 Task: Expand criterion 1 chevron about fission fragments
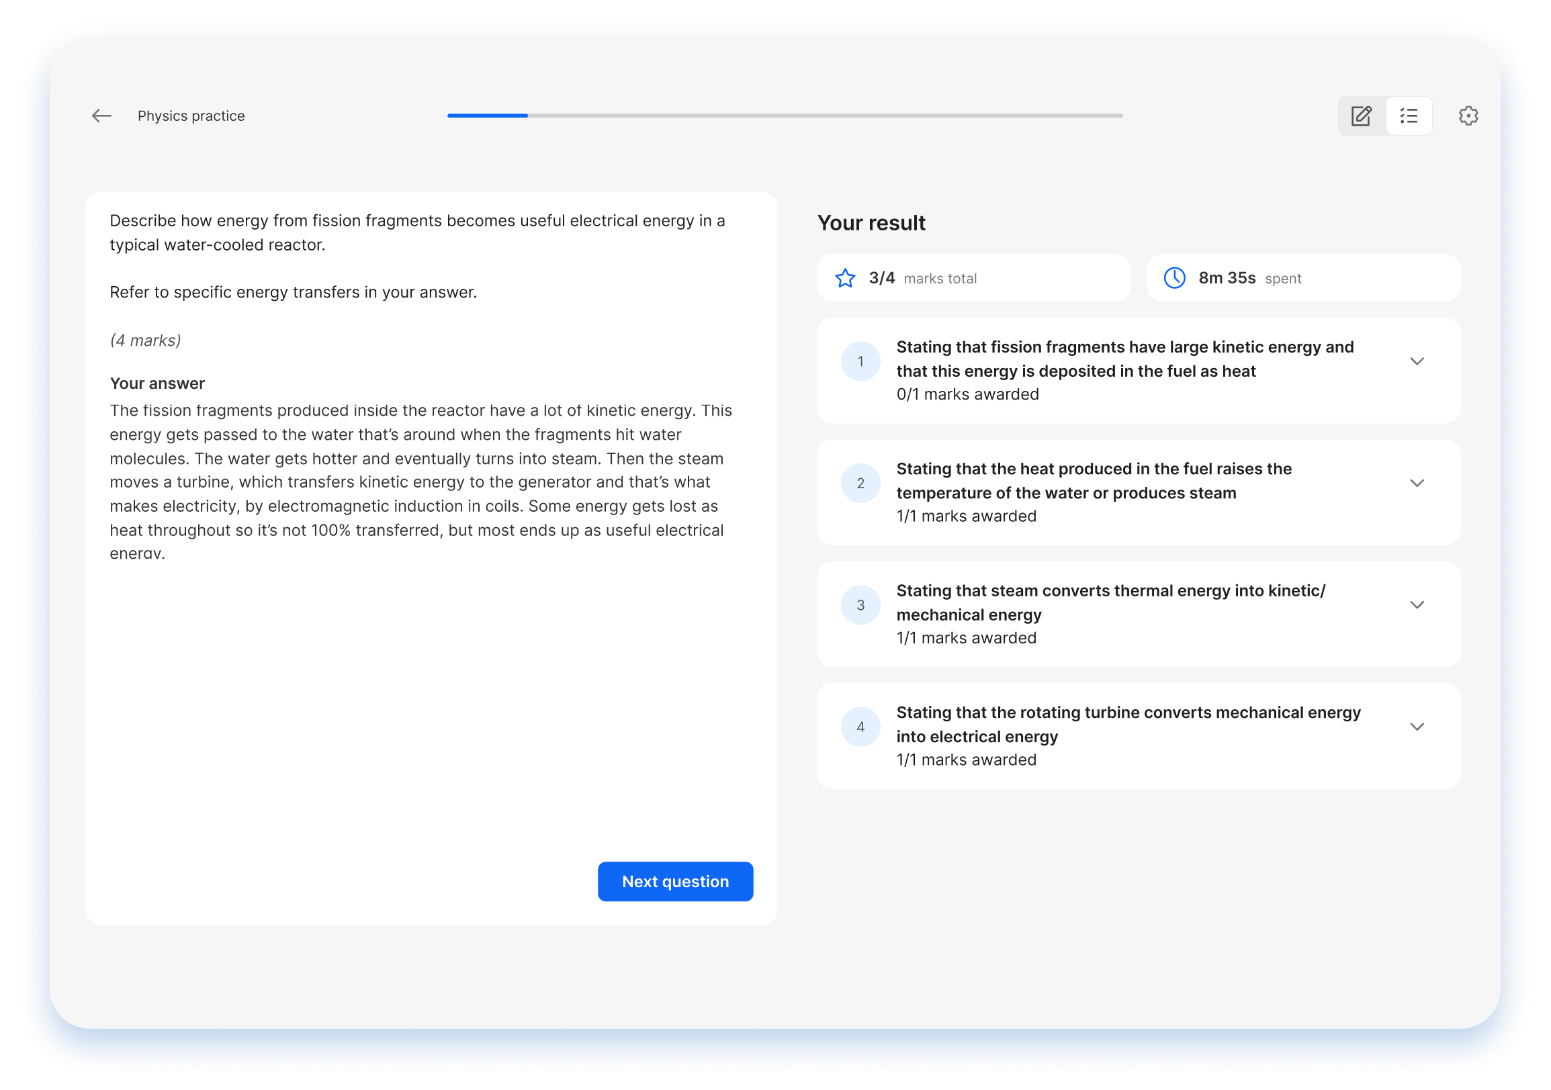[1417, 361]
